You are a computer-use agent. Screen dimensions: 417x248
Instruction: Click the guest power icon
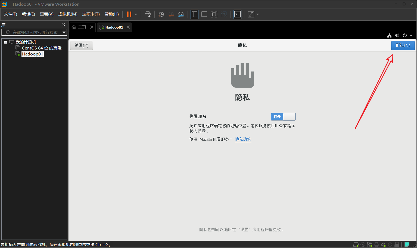405,35
